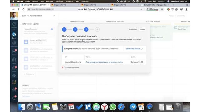Open the Окно menu
The width and height of the screenshot is (200, 112).
pos(77,1)
